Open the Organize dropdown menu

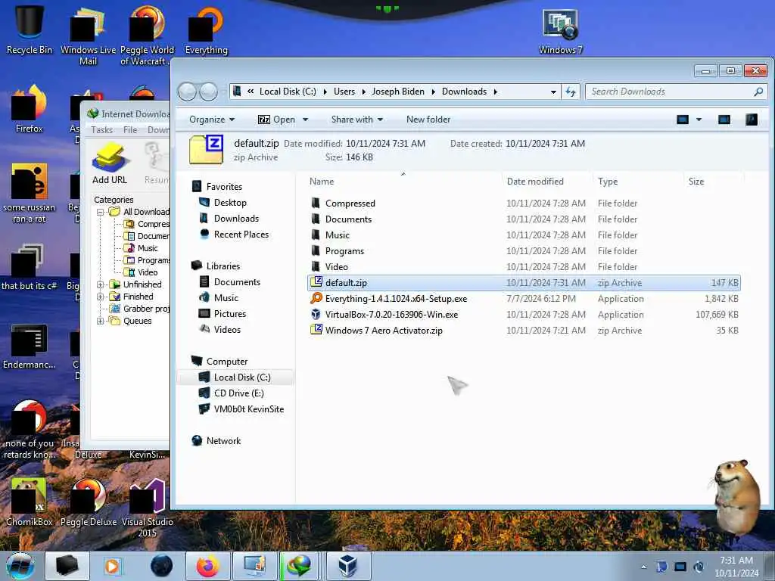point(212,120)
